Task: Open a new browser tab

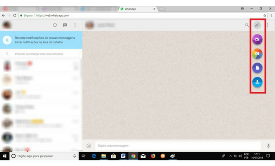Action: (162, 9)
